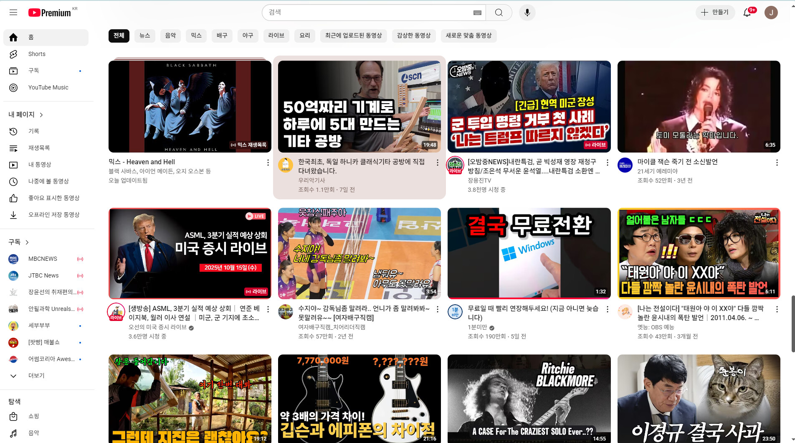Open 구독 section header link

point(19,242)
